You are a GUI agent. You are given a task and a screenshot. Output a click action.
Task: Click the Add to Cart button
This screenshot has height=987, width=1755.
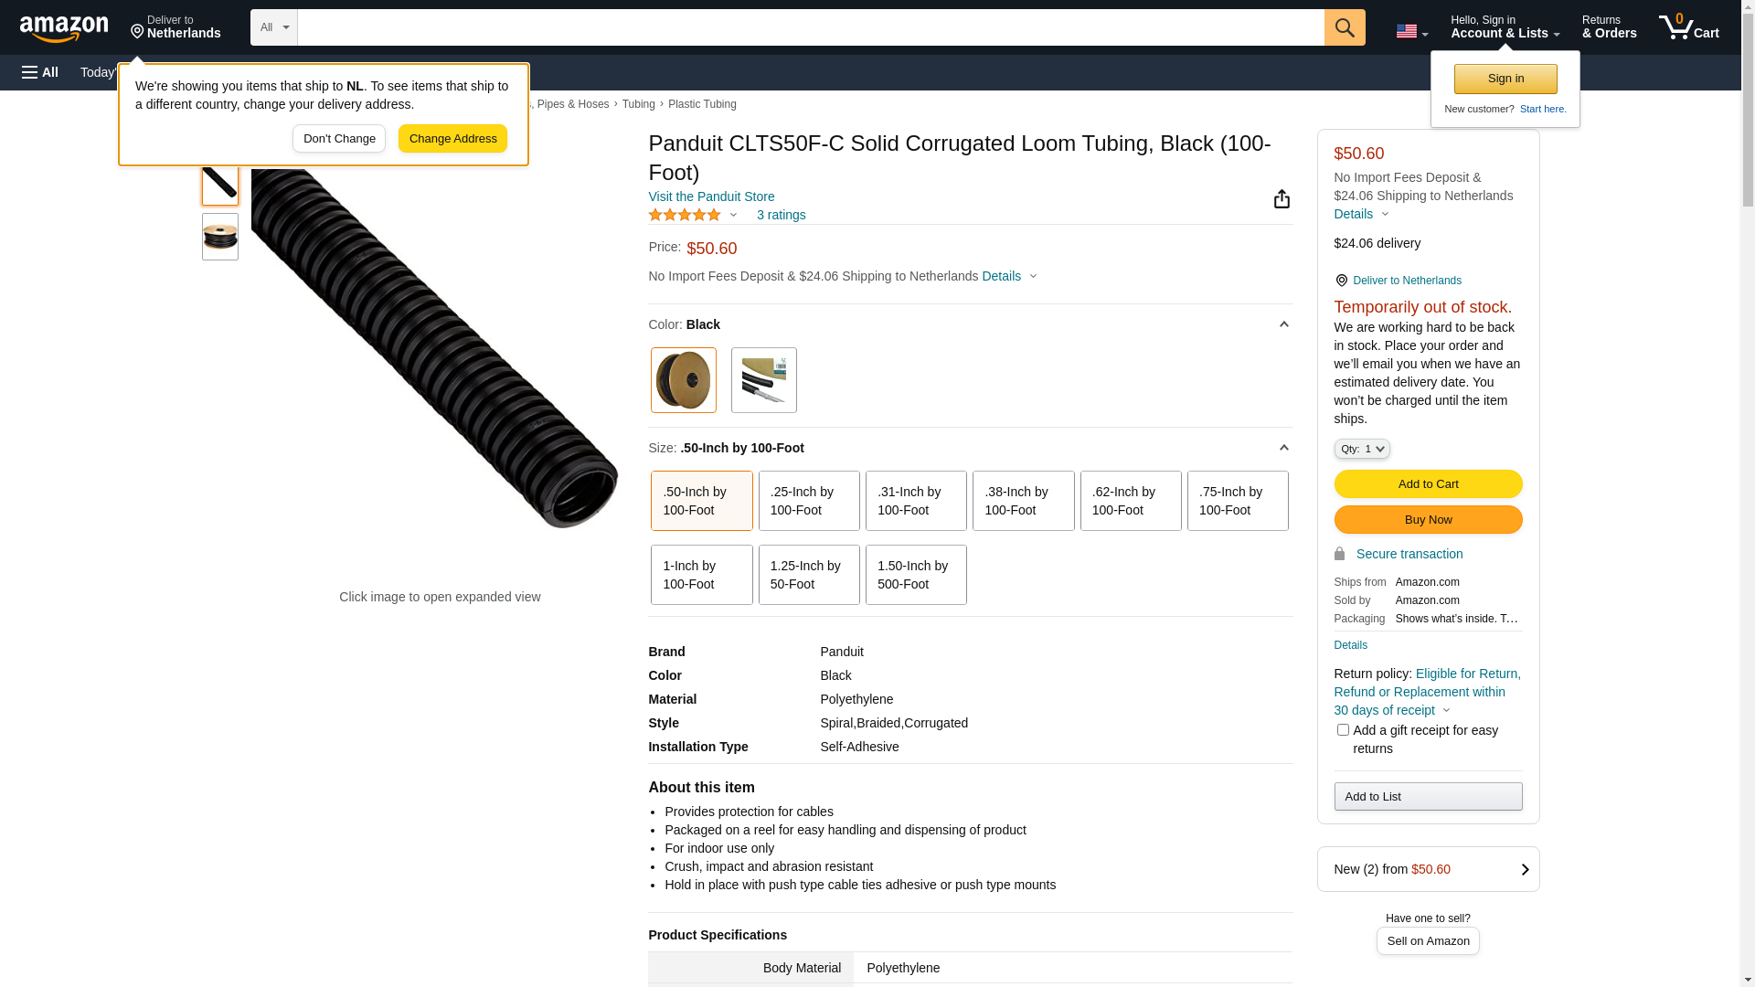pyautogui.click(x=1428, y=483)
